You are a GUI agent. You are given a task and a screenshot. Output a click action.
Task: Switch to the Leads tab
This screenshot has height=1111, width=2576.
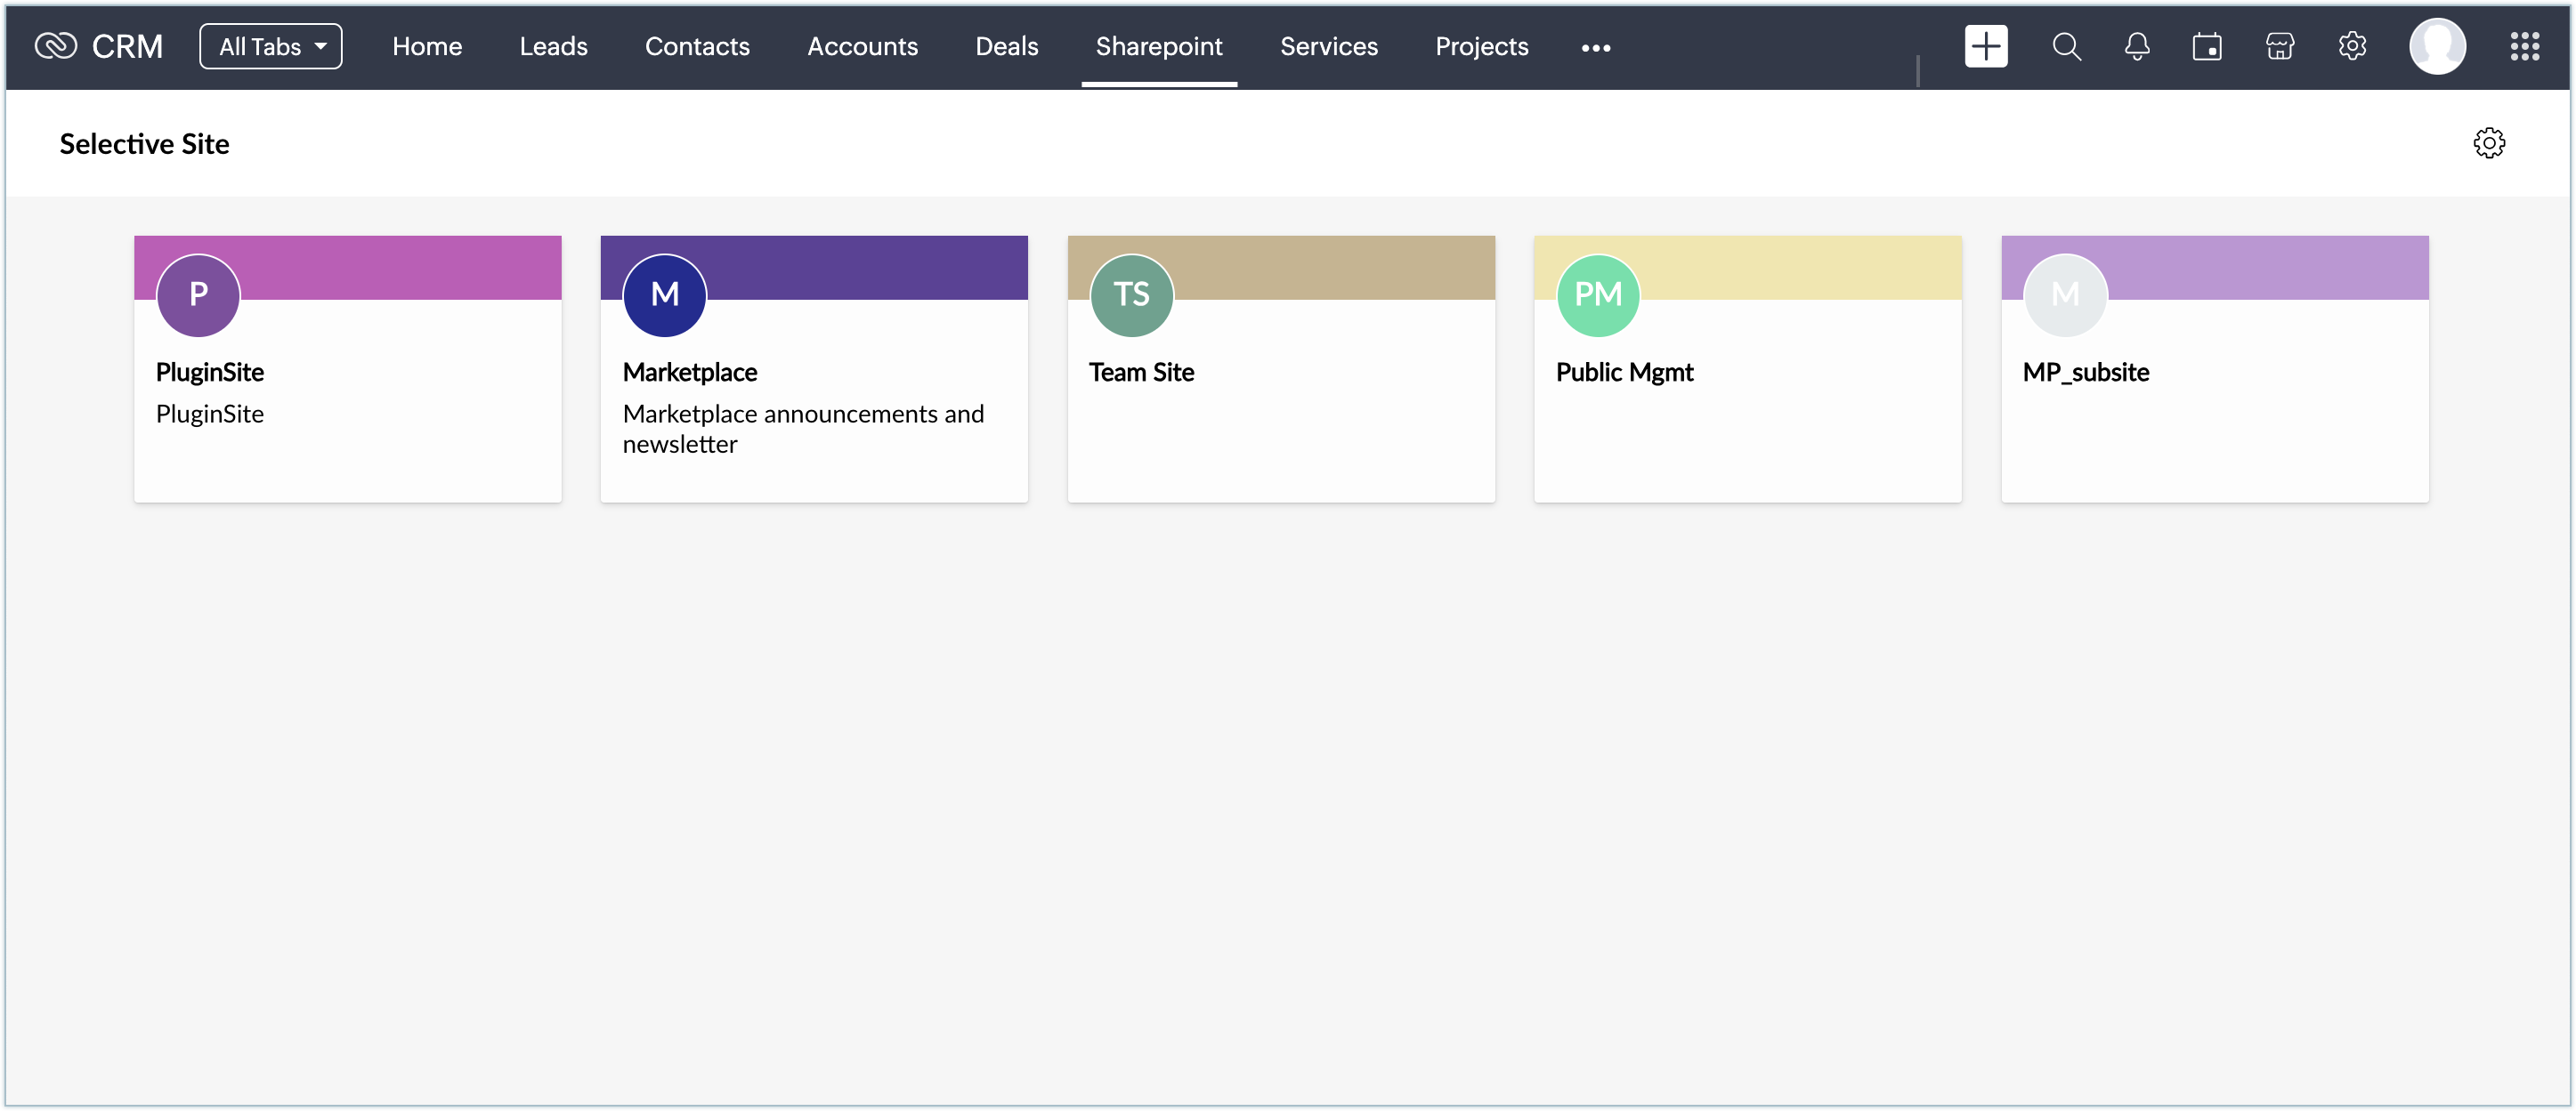(x=553, y=46)
